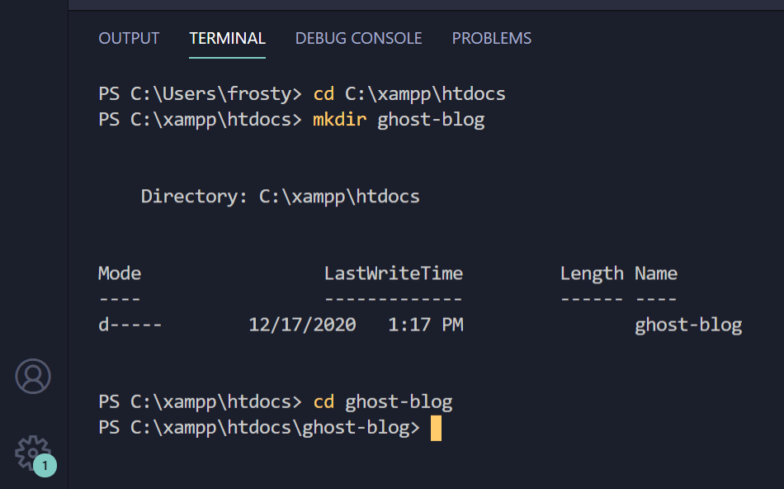Click the LastWriteTime column header
Image resolution: width=784 pixels, height=489 pixels.
(394, 273)
